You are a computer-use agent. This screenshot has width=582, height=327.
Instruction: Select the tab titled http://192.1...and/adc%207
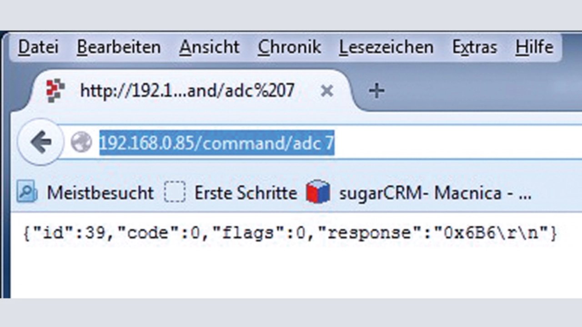tap(187, 91)
